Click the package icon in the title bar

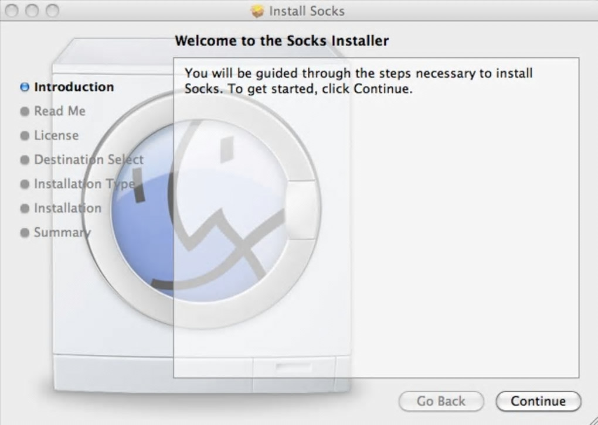click(x=257, y=11)
